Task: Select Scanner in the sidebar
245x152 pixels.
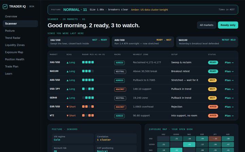Action: coord(20,24)
